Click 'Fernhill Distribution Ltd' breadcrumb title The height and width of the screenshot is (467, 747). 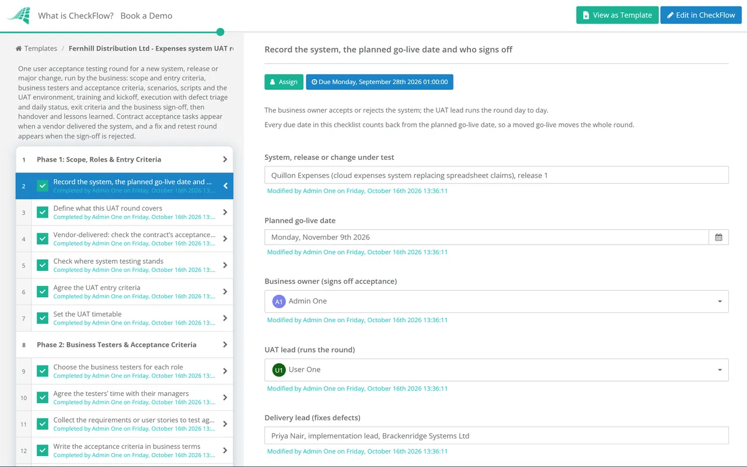[x=151, y=48]
